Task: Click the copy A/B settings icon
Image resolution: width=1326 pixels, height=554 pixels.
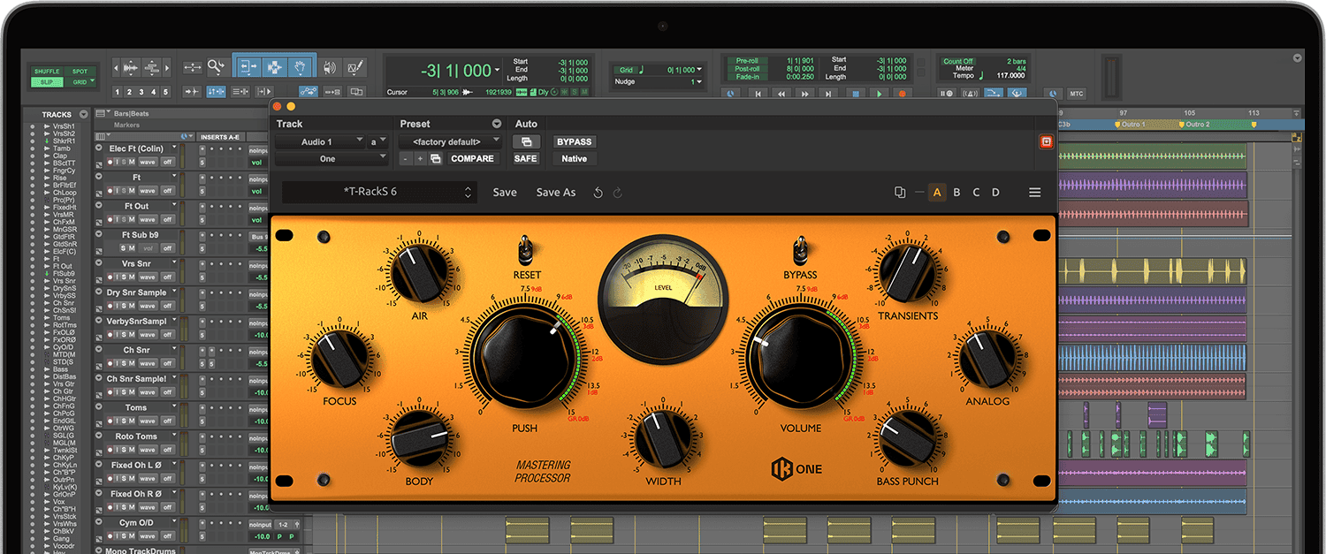Action: [x=900, y=193]
